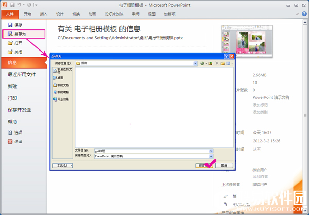Create a new folder with the dialog toolbar icon
This screenshot has width=309, height=215.
[x=224, y=63]
